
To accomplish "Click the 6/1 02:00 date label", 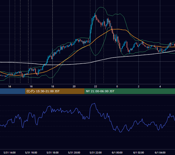I will tap(139, 152).
